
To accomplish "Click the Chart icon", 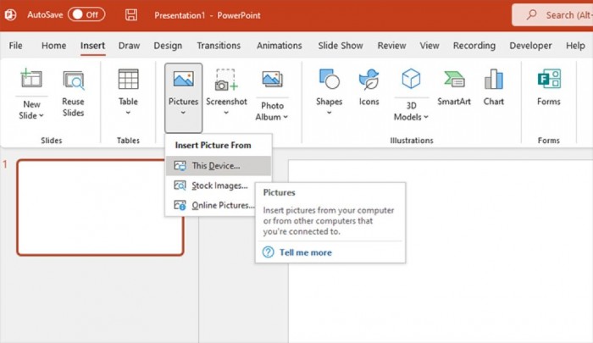I will 493,81.
